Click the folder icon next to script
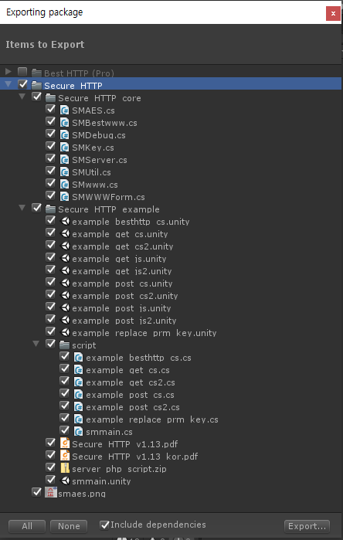Viewport: 343px width, 540px height. [64, 345]
